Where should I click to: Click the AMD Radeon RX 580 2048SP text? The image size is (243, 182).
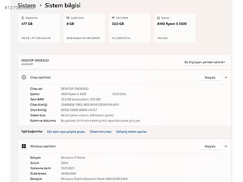pyautogui.click(x=83, y=38)
